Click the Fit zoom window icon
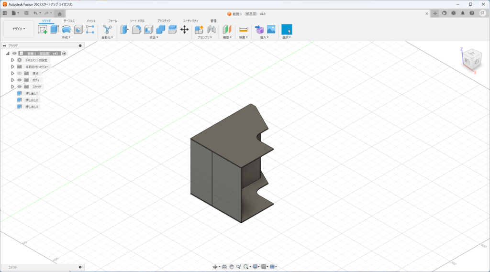The image size is (490, 272). pos(246,267)
